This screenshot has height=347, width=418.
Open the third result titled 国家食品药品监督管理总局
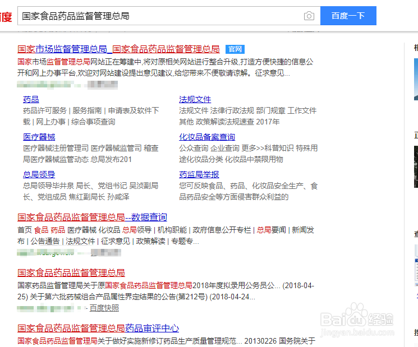pyautogui.click(x=71, y=272)
